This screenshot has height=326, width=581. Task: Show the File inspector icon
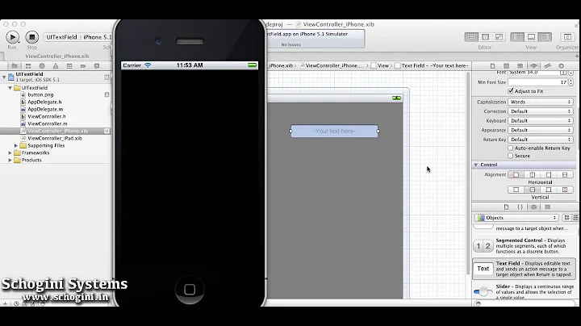(492, 66)
